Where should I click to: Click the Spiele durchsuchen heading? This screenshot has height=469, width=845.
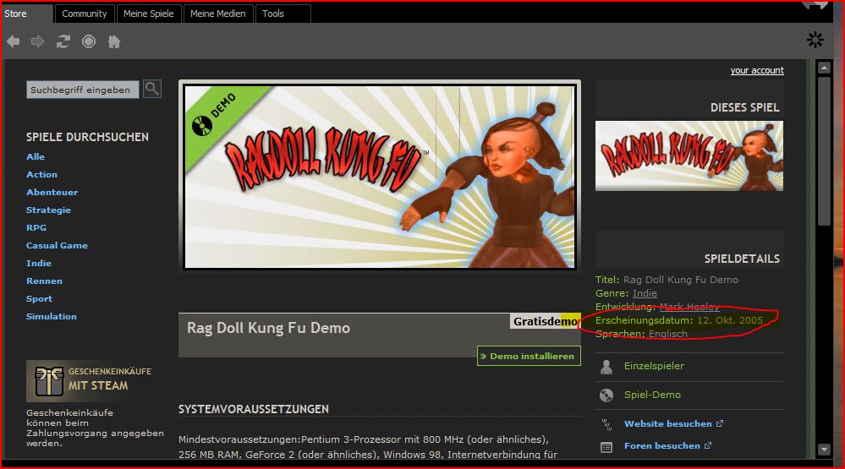coord(87,137)
